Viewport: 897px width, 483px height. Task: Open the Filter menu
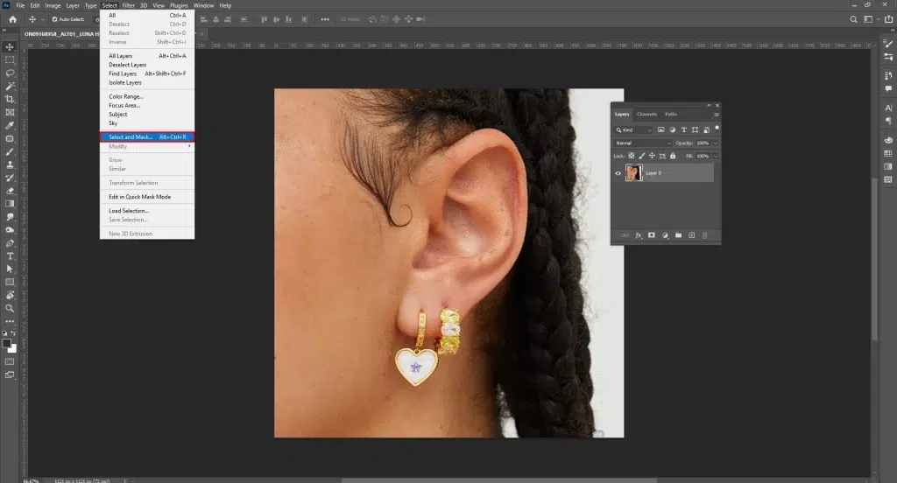[128, 5]
